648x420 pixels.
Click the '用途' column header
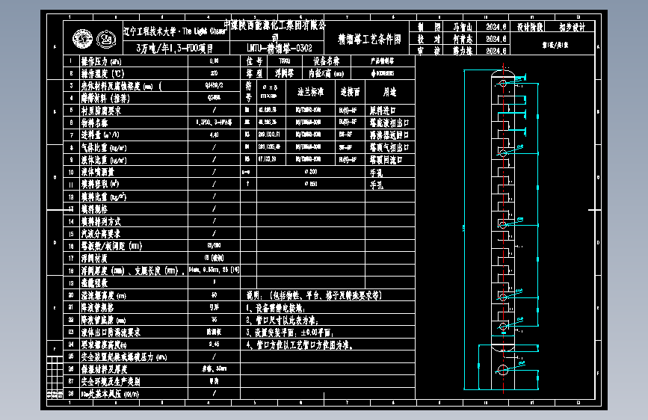(389, 92)
